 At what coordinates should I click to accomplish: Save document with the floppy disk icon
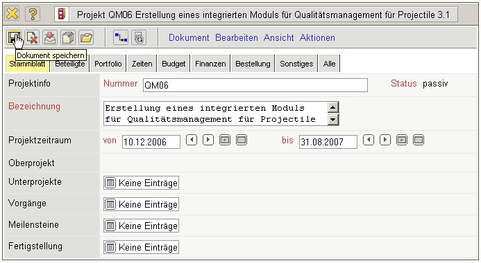click(14, 38)
